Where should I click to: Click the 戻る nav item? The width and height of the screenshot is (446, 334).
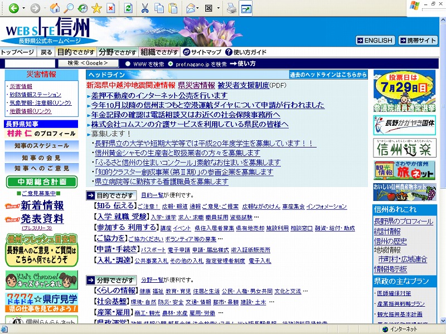coord(46,52)
